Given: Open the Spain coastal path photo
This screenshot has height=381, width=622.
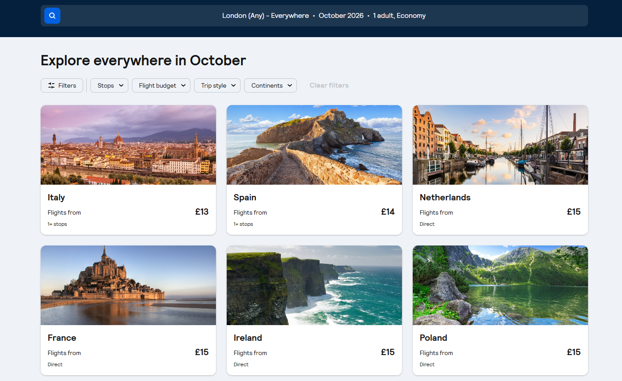Looking at the screenshot, I should pyautogui.click(x=314, y=145).
